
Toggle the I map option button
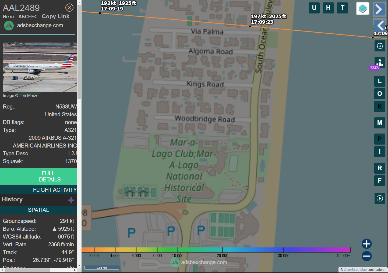(380, 152)
